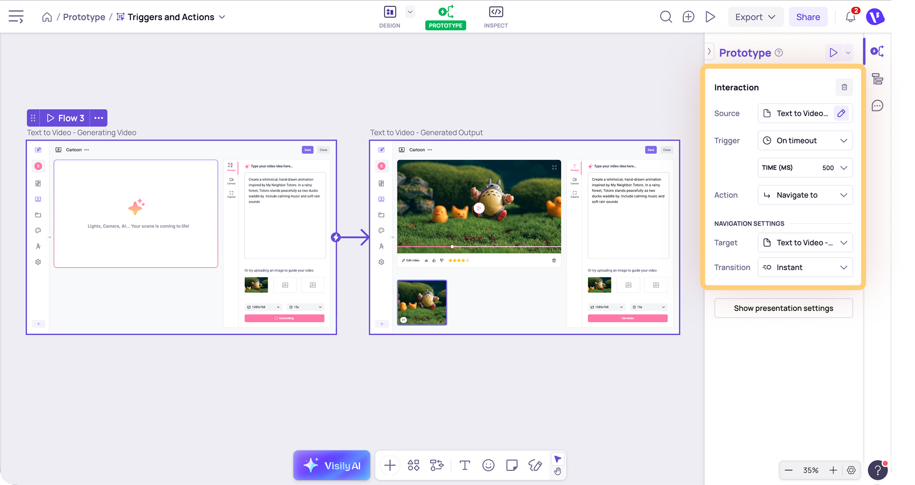Open the Visily AI assistant
The height and width of the screenshot is (485, 915).
coord(332,465)
